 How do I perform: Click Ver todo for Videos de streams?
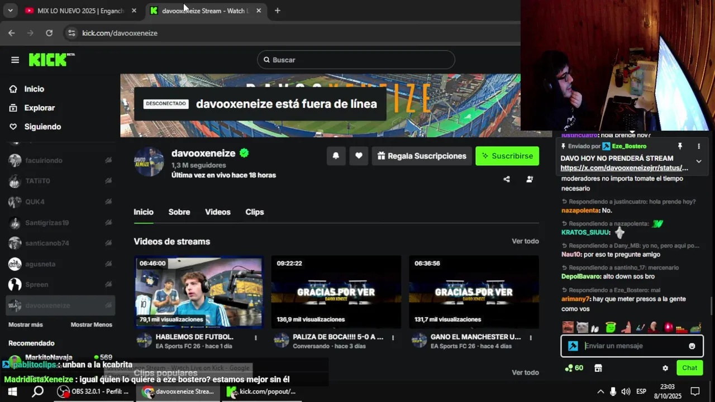(x=525, y=241)
